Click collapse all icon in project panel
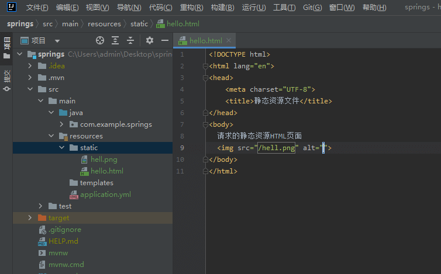Image resolution: width=441 pixels, height=274 pixels. pyautogui.click(x=130, y=40)
